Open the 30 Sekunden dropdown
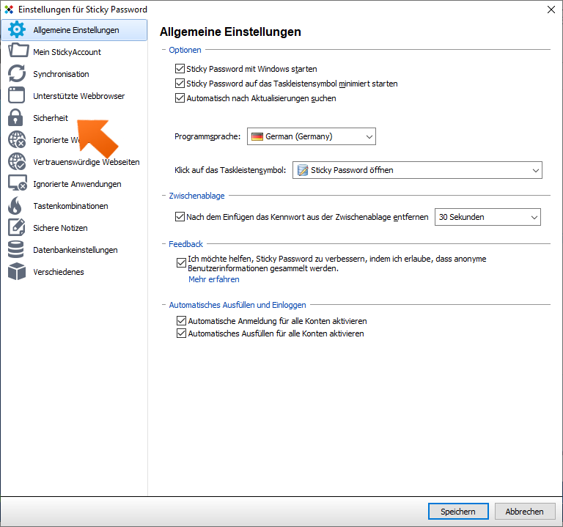Screen dimensions: 563x527 (x=487, y=217)
